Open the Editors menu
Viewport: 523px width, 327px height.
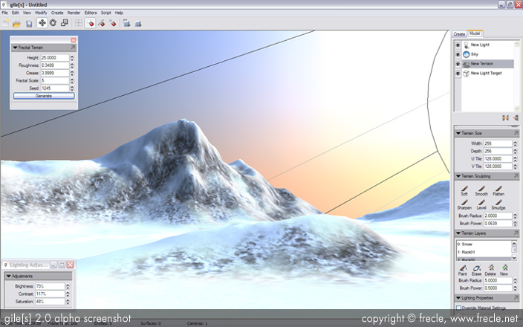pyautogui.click(x=91, y=13)
